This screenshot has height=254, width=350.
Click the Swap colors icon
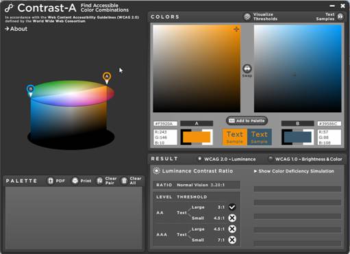coord(247,68)
